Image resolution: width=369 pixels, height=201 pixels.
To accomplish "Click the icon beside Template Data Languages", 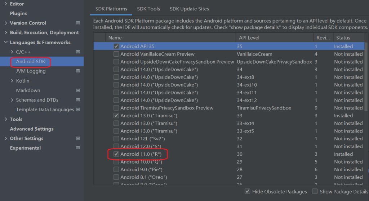I will pos(78,109).
